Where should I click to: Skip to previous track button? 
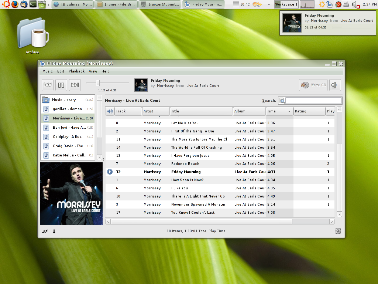48,85
